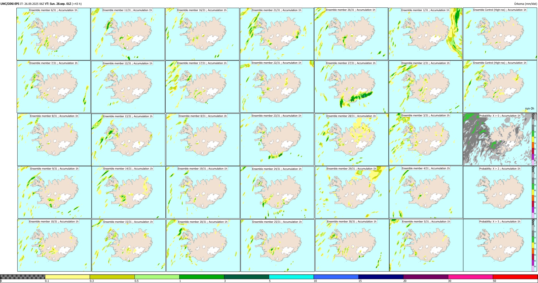The height and width of the screenshot is (283, 538).
Task: Open the Probability X > 2 map panel
Action: [x=500, y=192]
